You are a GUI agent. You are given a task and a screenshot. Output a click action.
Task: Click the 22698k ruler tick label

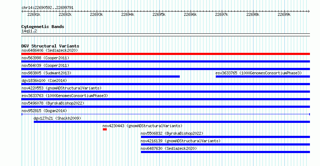[x=253, y=14]
